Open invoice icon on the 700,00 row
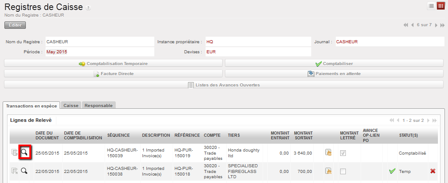The height and width of the screenshot is (183, 448). [328, 171]
